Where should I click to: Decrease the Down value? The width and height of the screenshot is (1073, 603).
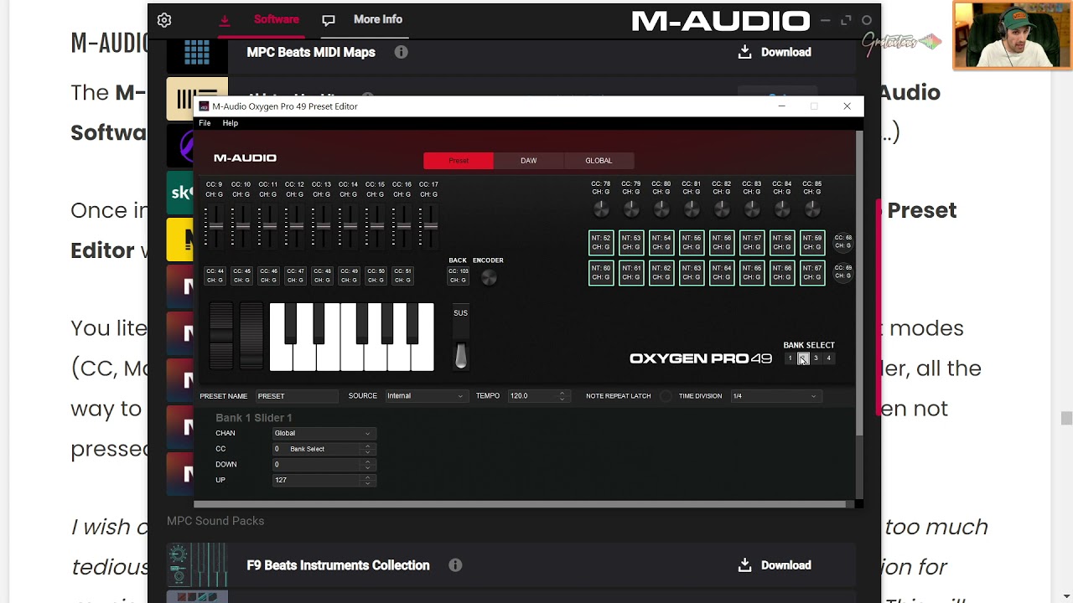pos(367,467)
